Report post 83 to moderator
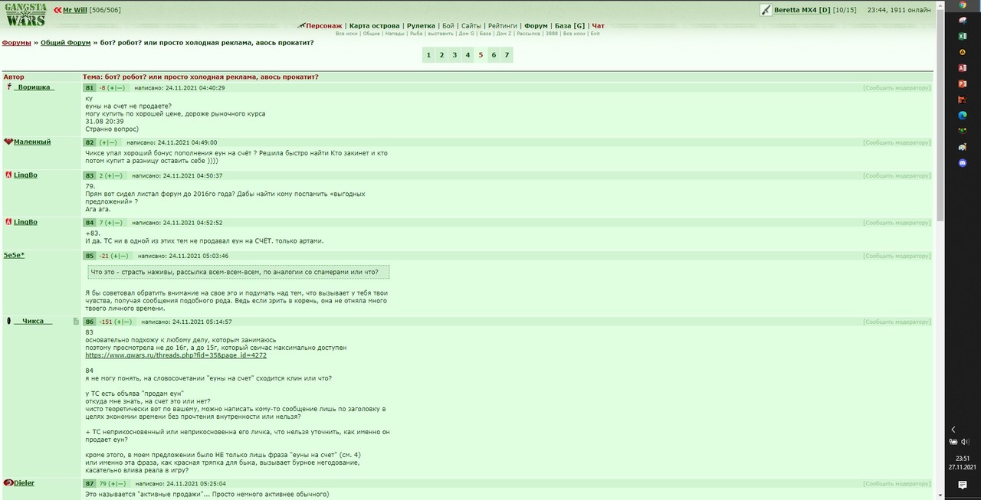 [897, 176]
